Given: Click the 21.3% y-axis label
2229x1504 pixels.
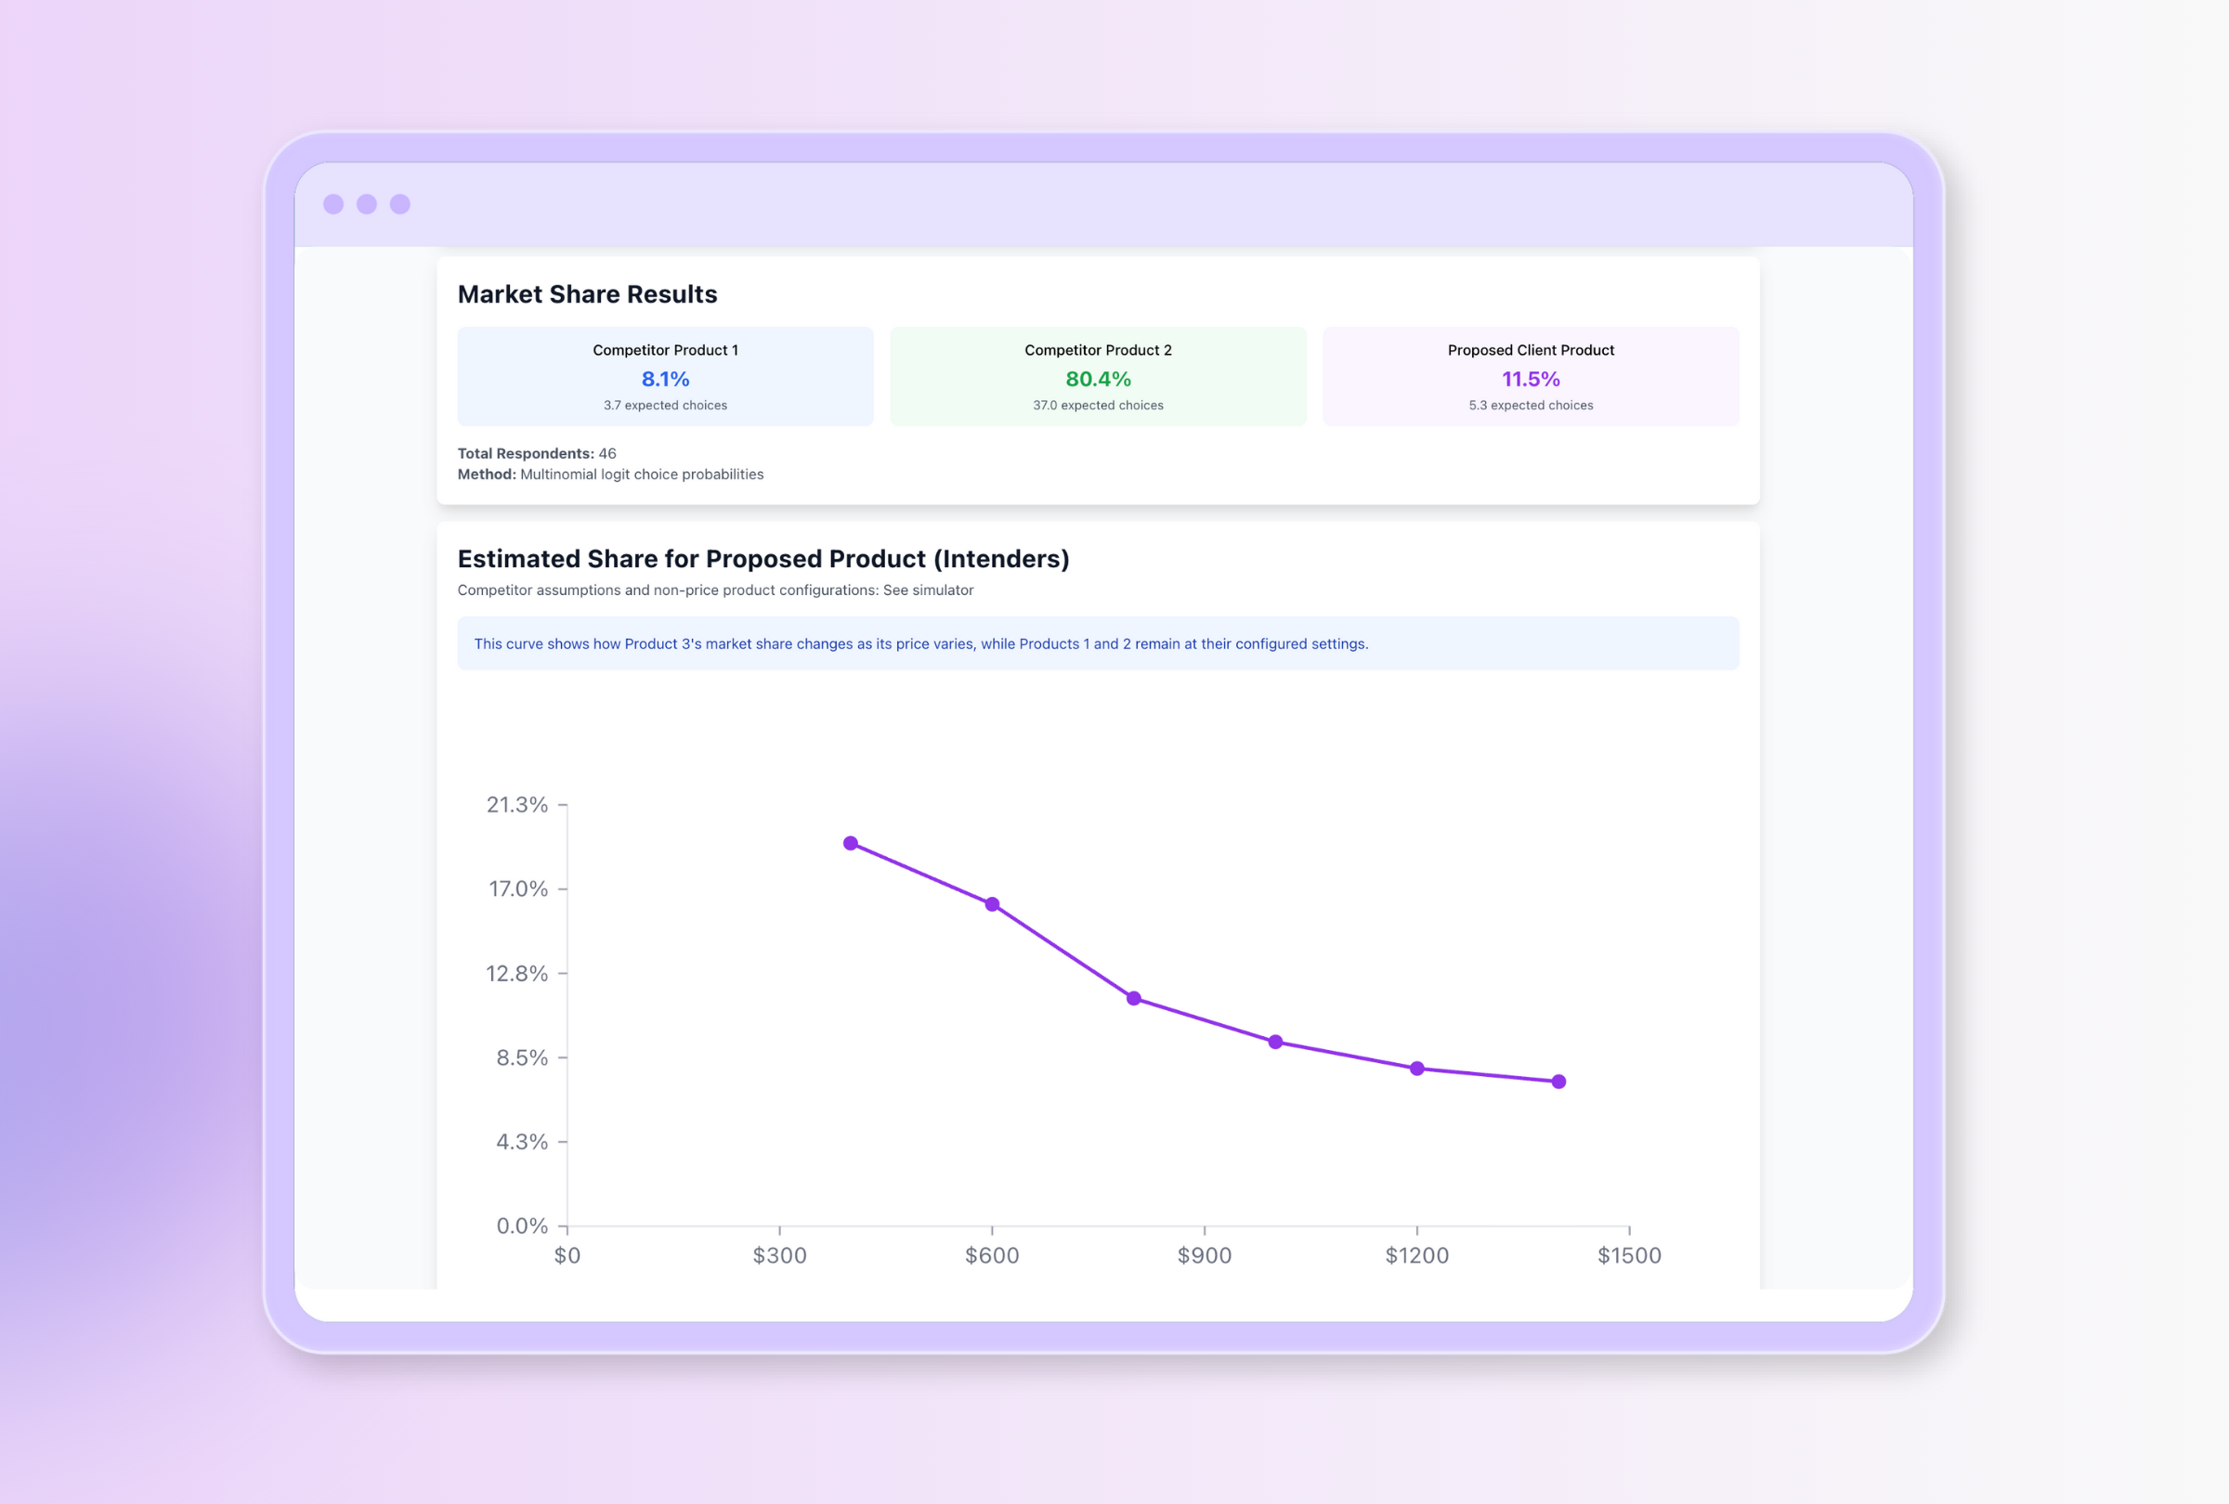Looking at the screenshot, I should click(x=517, y=805).
